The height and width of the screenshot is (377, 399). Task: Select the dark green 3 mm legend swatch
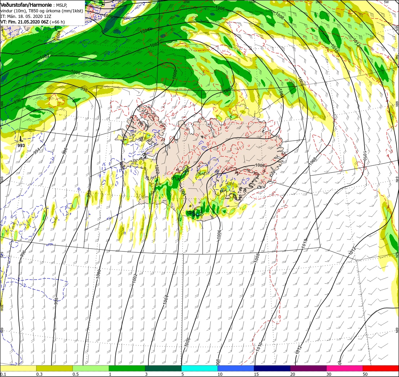click(163, 368)
